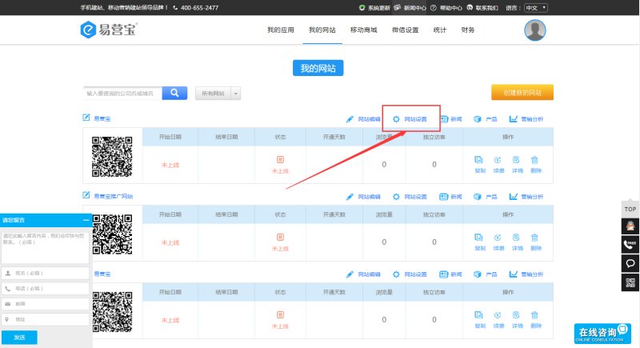Click the first site's QR code thumbnail

pos(112,156)
